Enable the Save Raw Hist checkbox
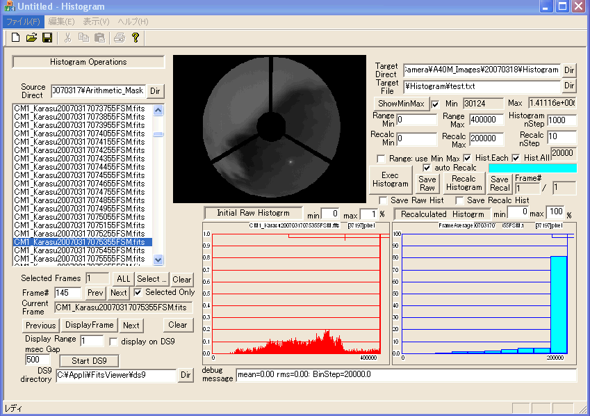Screen dimensions: 590x416 (383, 200)
